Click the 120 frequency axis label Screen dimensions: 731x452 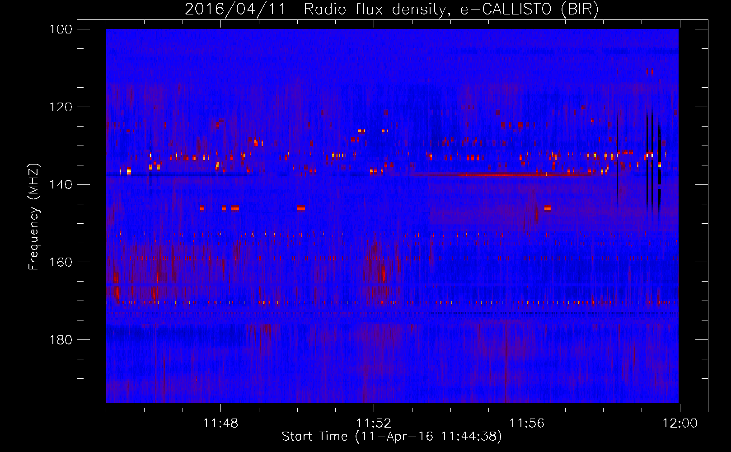(x=61, y=107)
